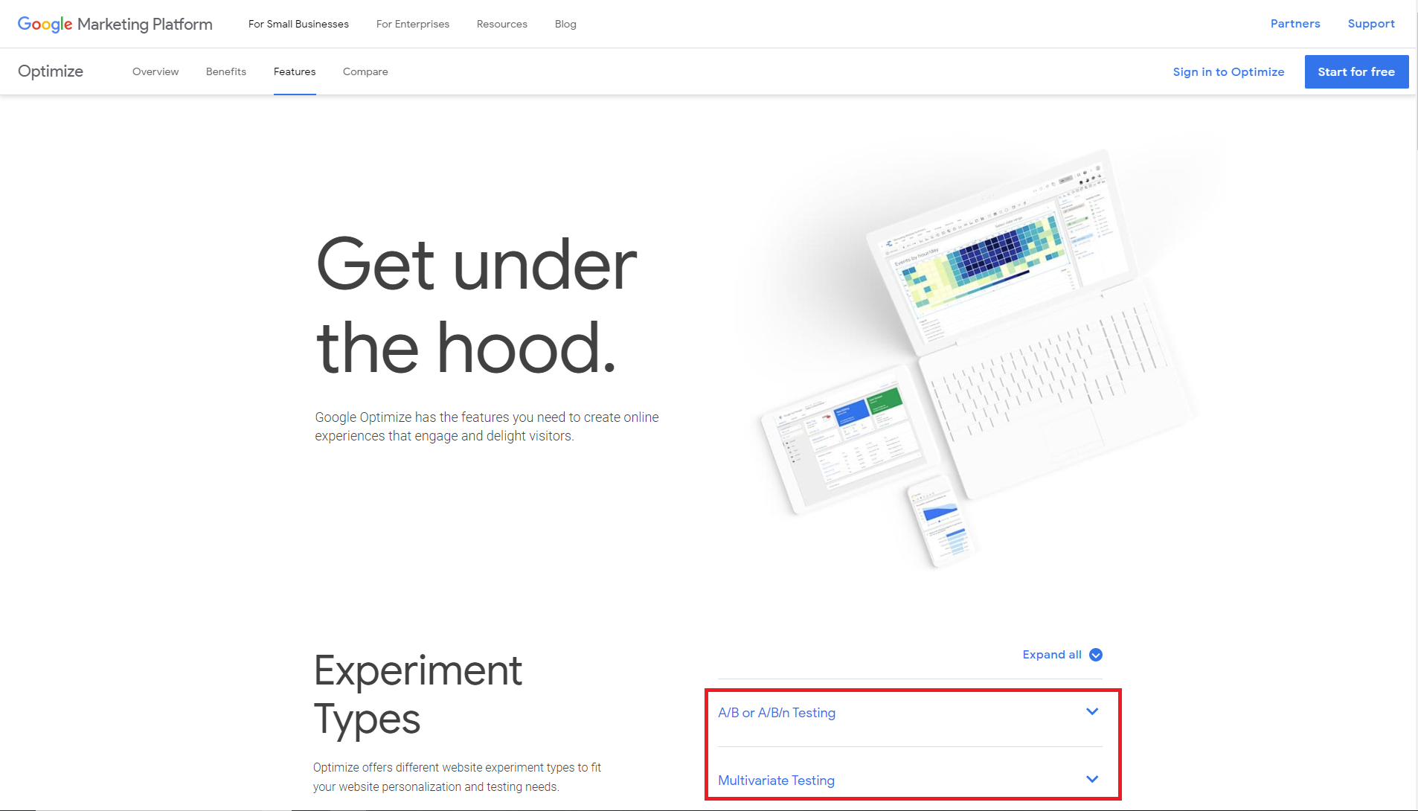Click the Get under the hood headline
Screen dimensions: 1418x811
click(476, 305)
